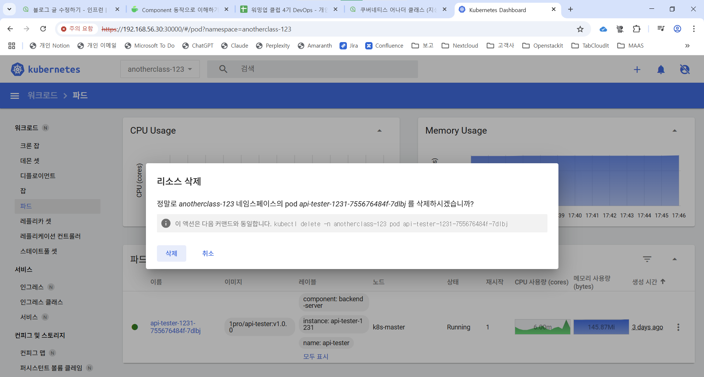Show all labels via 모두 표시

(316, 357)
